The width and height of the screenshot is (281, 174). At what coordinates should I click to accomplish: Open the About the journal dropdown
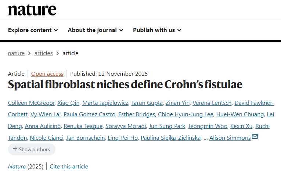pos(95,30)
